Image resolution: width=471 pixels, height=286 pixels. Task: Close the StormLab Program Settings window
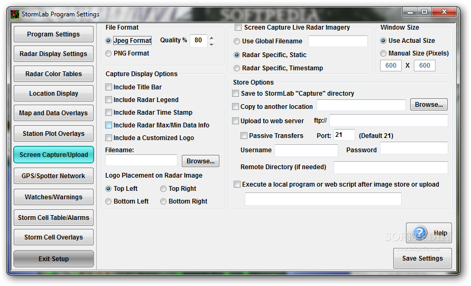click(445, 12)
